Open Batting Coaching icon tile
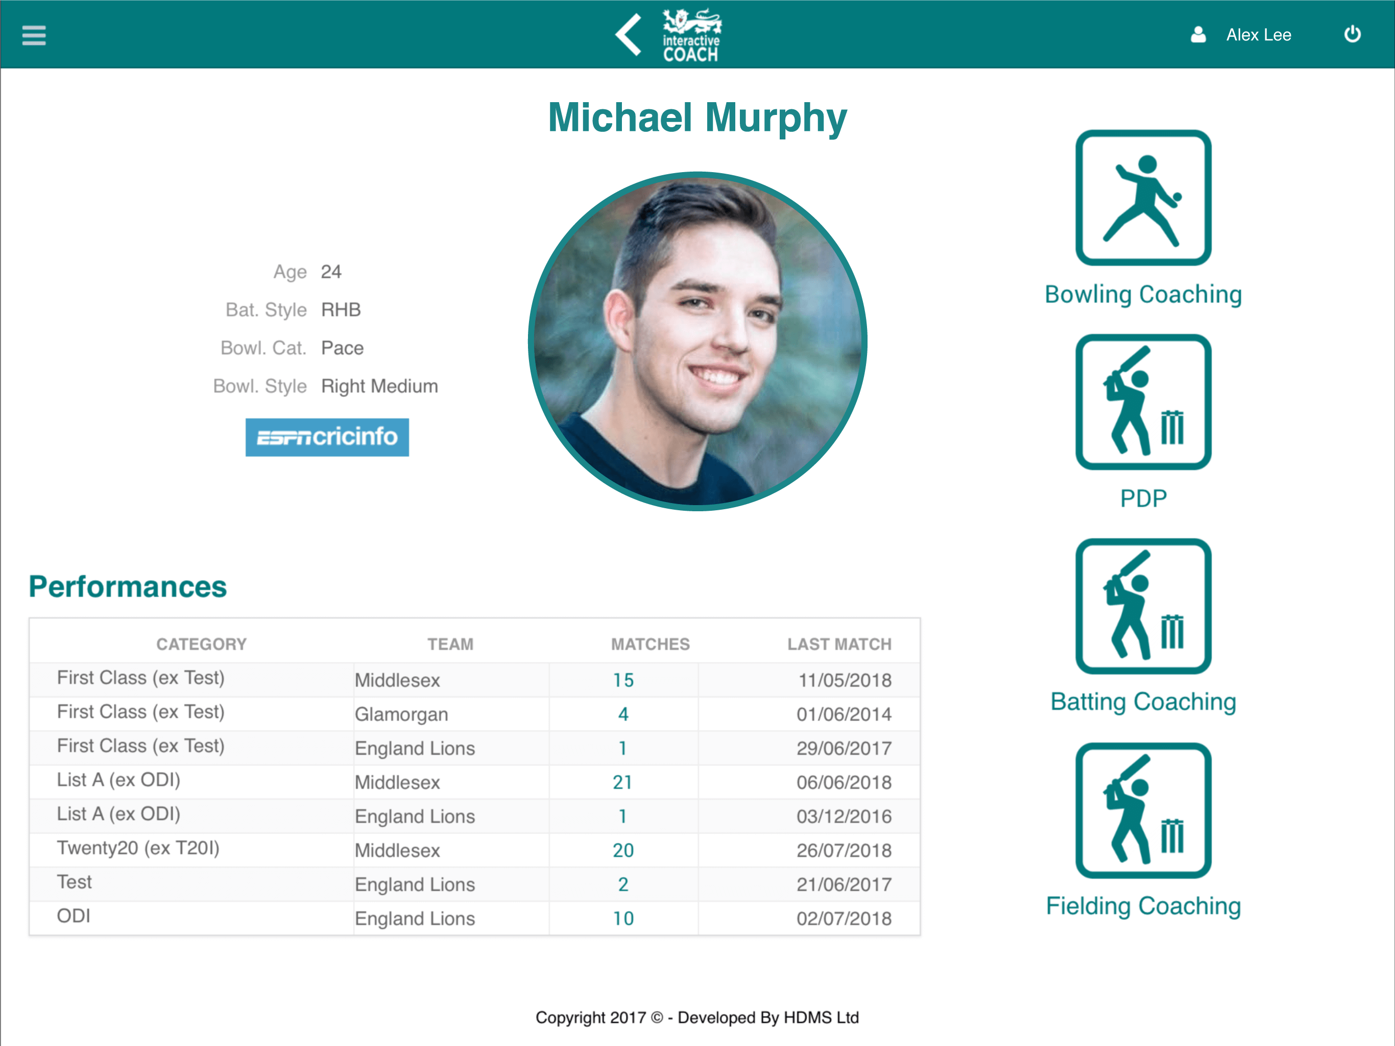1395x1046 pixels. [1143, 606]
